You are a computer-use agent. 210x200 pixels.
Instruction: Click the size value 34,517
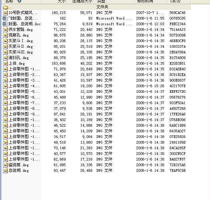click(60, 137)
